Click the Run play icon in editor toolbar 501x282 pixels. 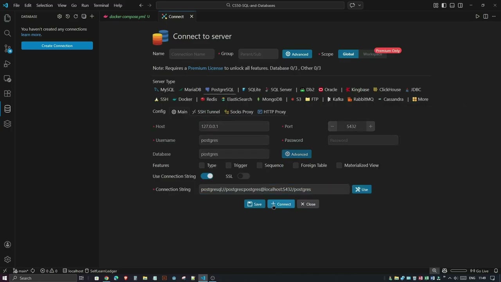pos(477,16)
